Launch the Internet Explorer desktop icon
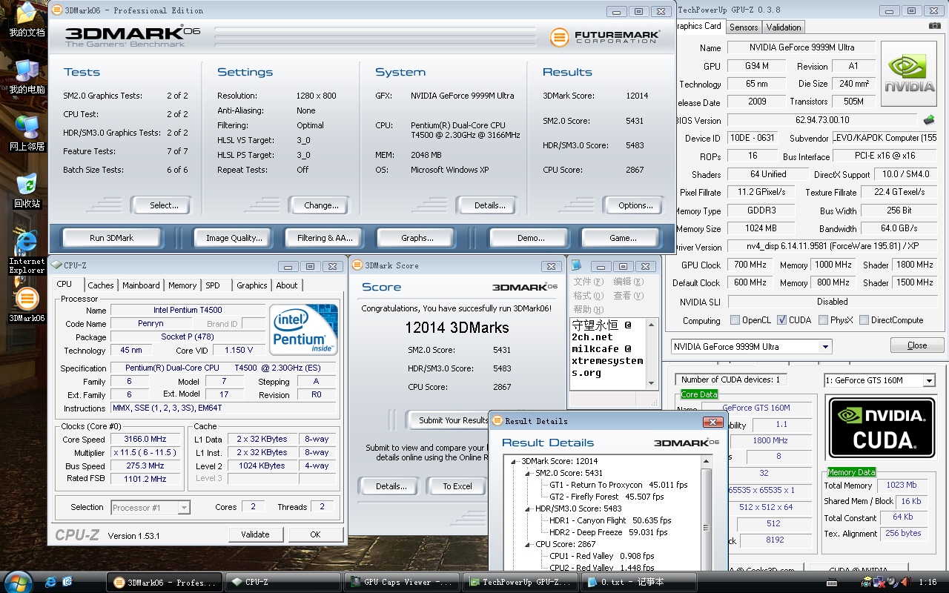Screen dimensions: 949x593 click(27, 242)
